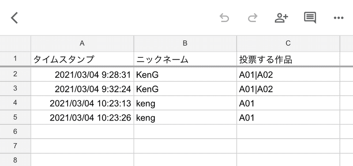Screen dimensions: 353x166
Task: Select empty cell B7
Action: click(x=185, y=146)
